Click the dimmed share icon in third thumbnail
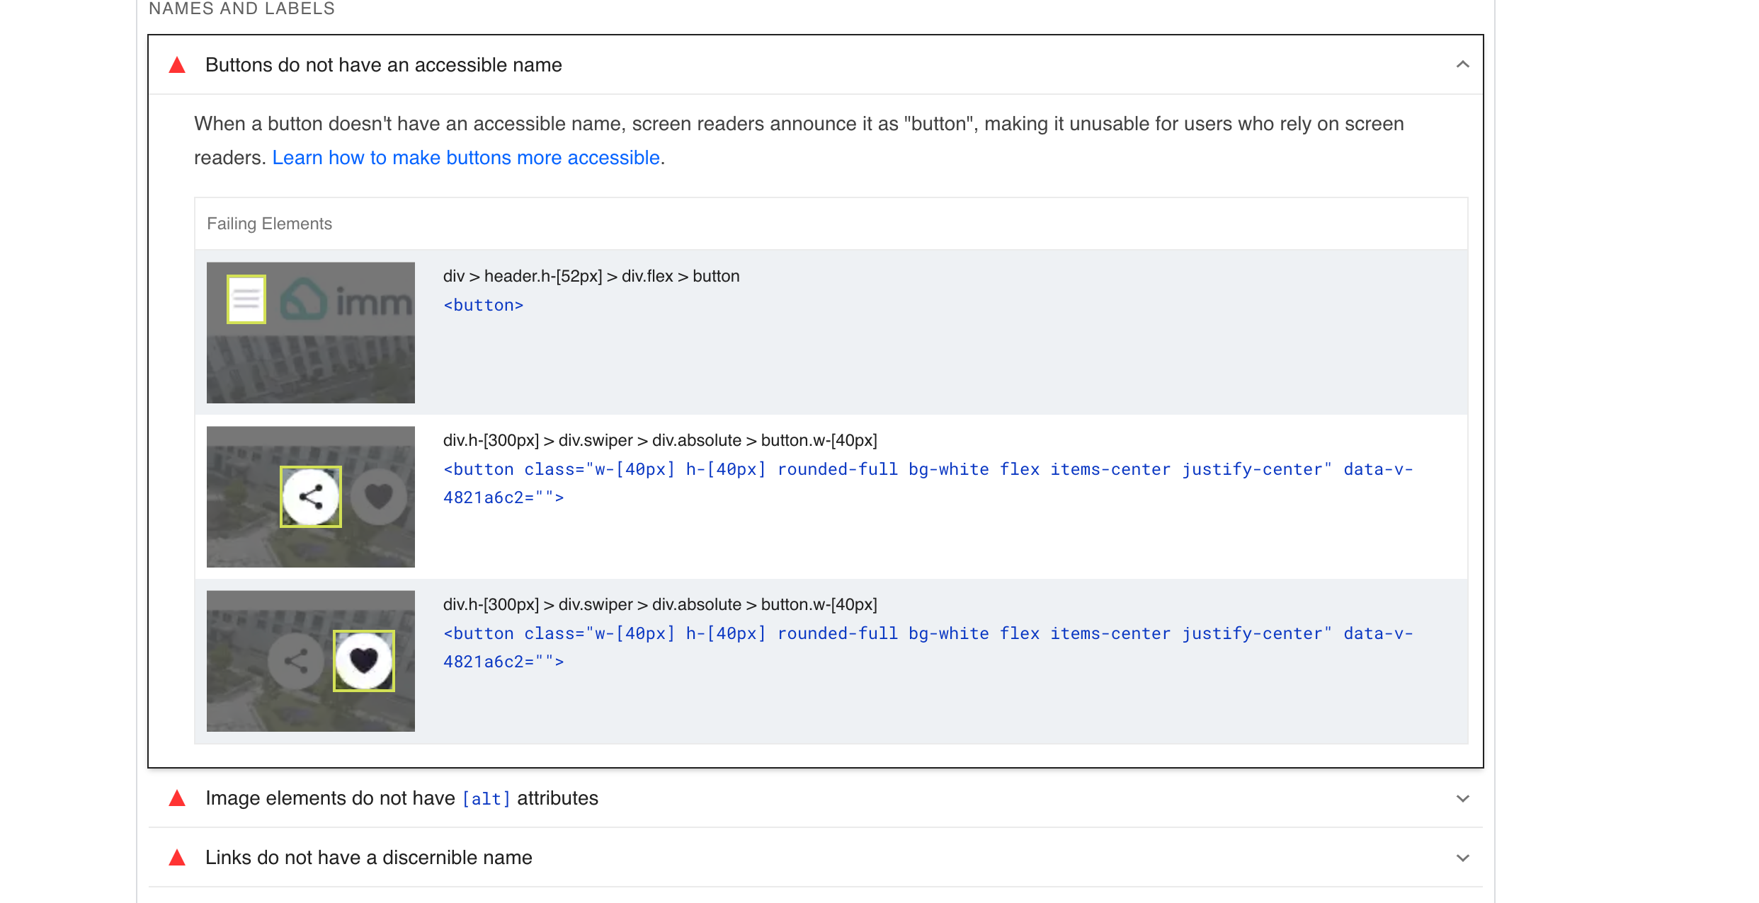1759x903 pixels. pyautogui.click(x=296, y=661)
